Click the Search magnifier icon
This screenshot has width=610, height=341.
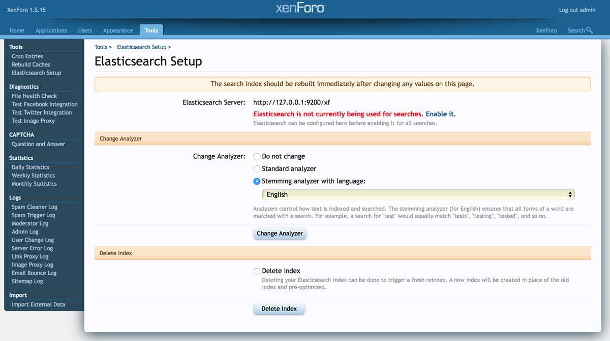point(590,30)
